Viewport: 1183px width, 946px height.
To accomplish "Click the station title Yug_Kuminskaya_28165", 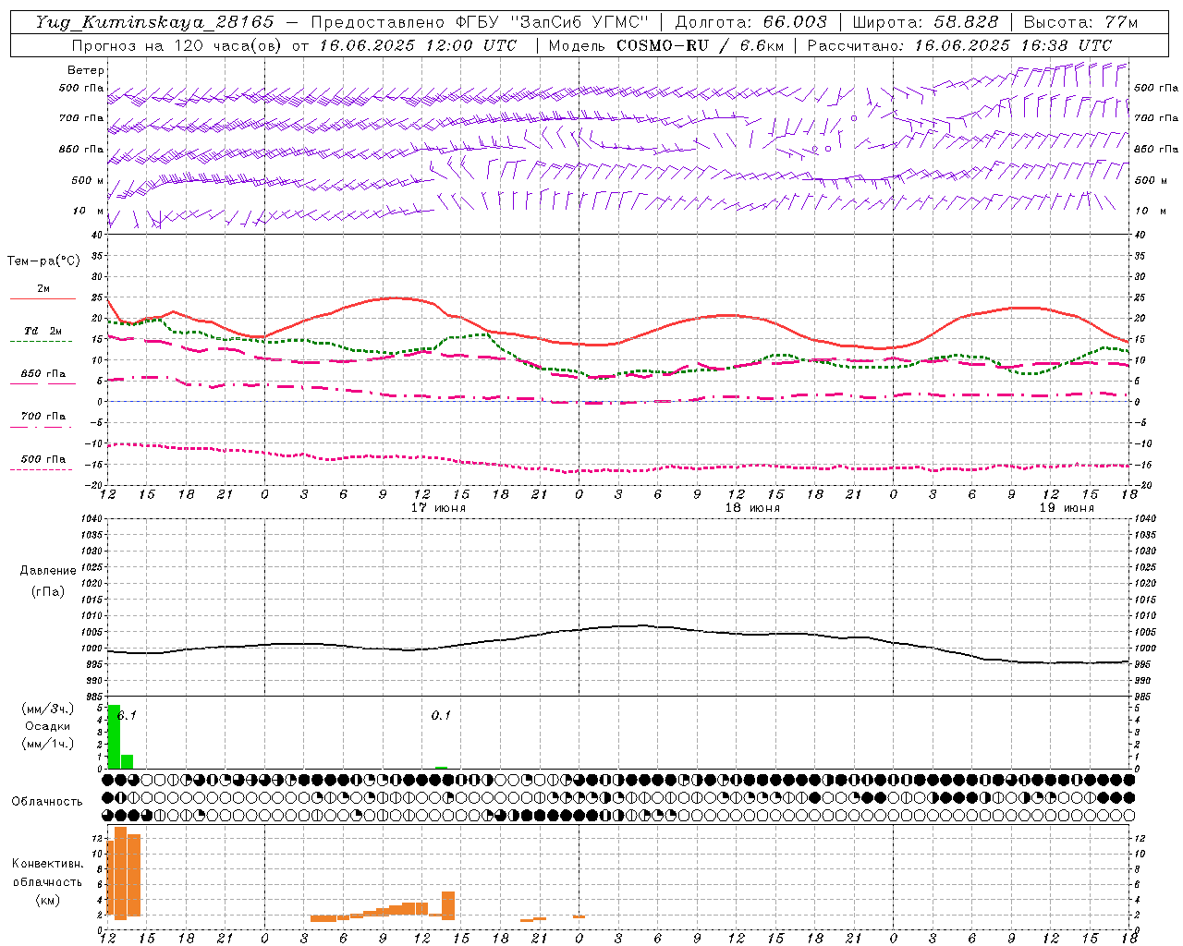I will click(154, 22).
